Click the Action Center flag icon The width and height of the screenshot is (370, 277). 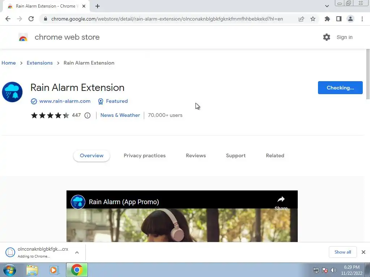coord(325,270)
